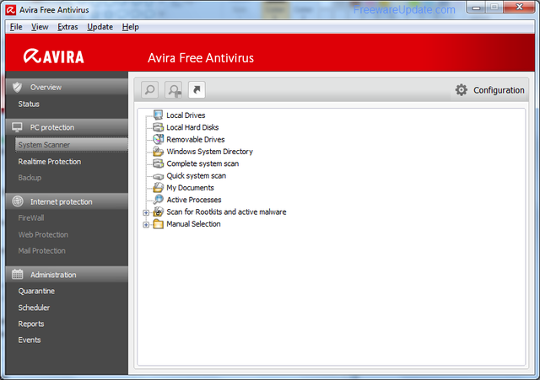
Task: Click the Avira umbrella logo in banner
Action: point(32,56)
